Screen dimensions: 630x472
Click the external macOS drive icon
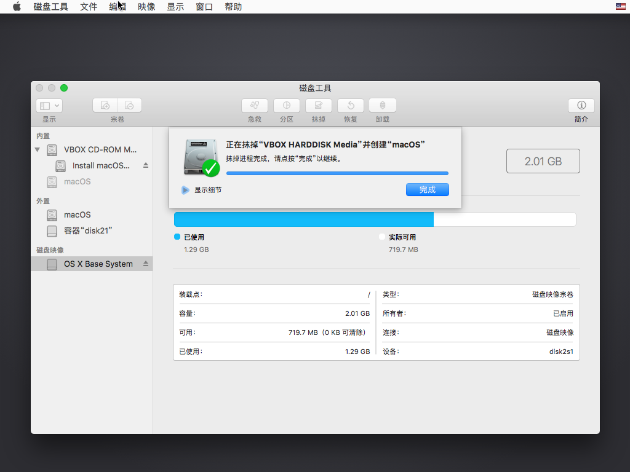pyautogui.click(x=52, y=214)
